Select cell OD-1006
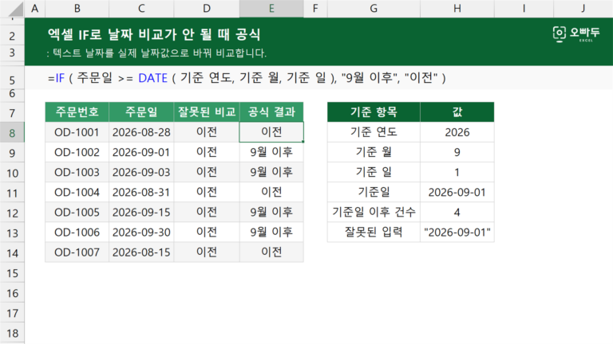The height and width of the screenshot is (344, 613). coord(77,232)
